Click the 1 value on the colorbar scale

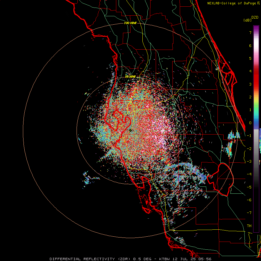pyautogui.click(x=250, y=110)
